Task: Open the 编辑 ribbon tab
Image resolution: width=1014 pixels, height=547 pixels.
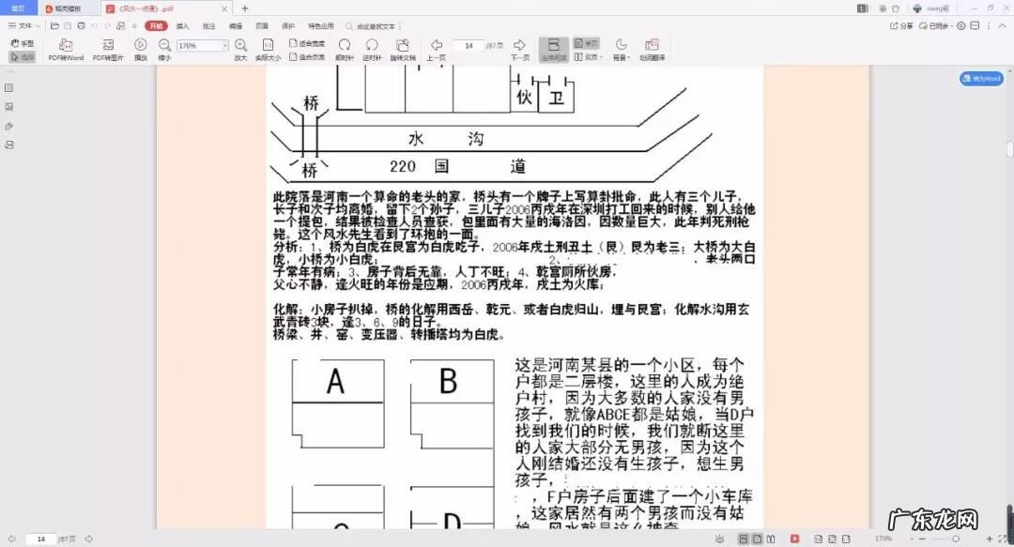Action: coord(236,26)
